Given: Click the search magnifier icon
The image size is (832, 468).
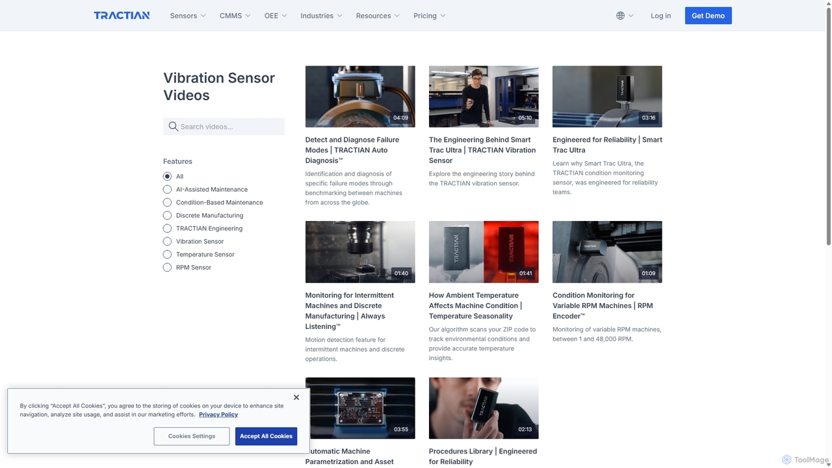Looking at the screenshot, I should pyautogui.click(x=173, y=127).
